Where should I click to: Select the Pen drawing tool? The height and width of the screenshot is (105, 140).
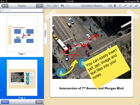[125, 6]
